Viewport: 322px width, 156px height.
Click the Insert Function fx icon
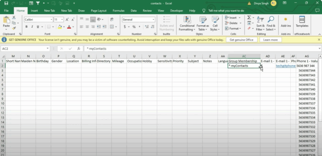[x=79, y=49]
